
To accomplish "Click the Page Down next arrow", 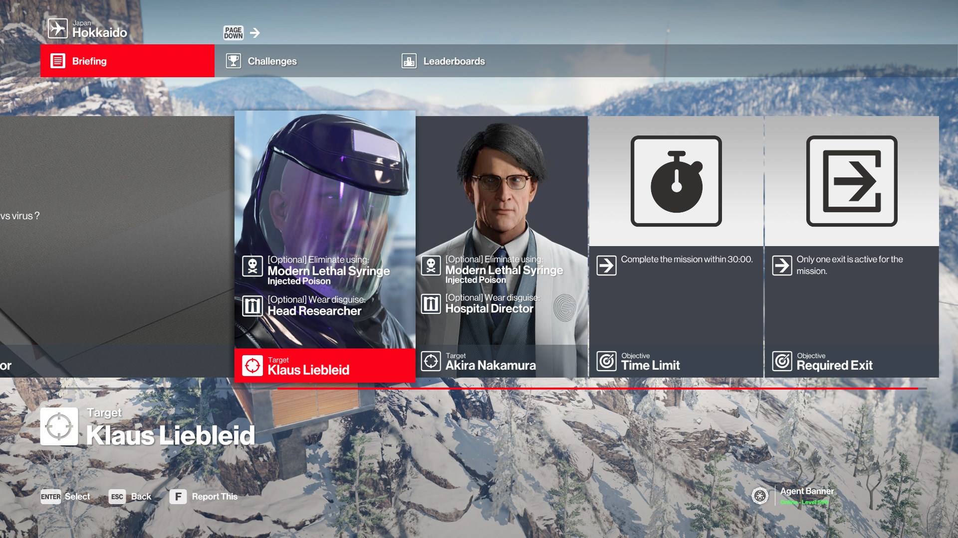I will click(255, 33).
